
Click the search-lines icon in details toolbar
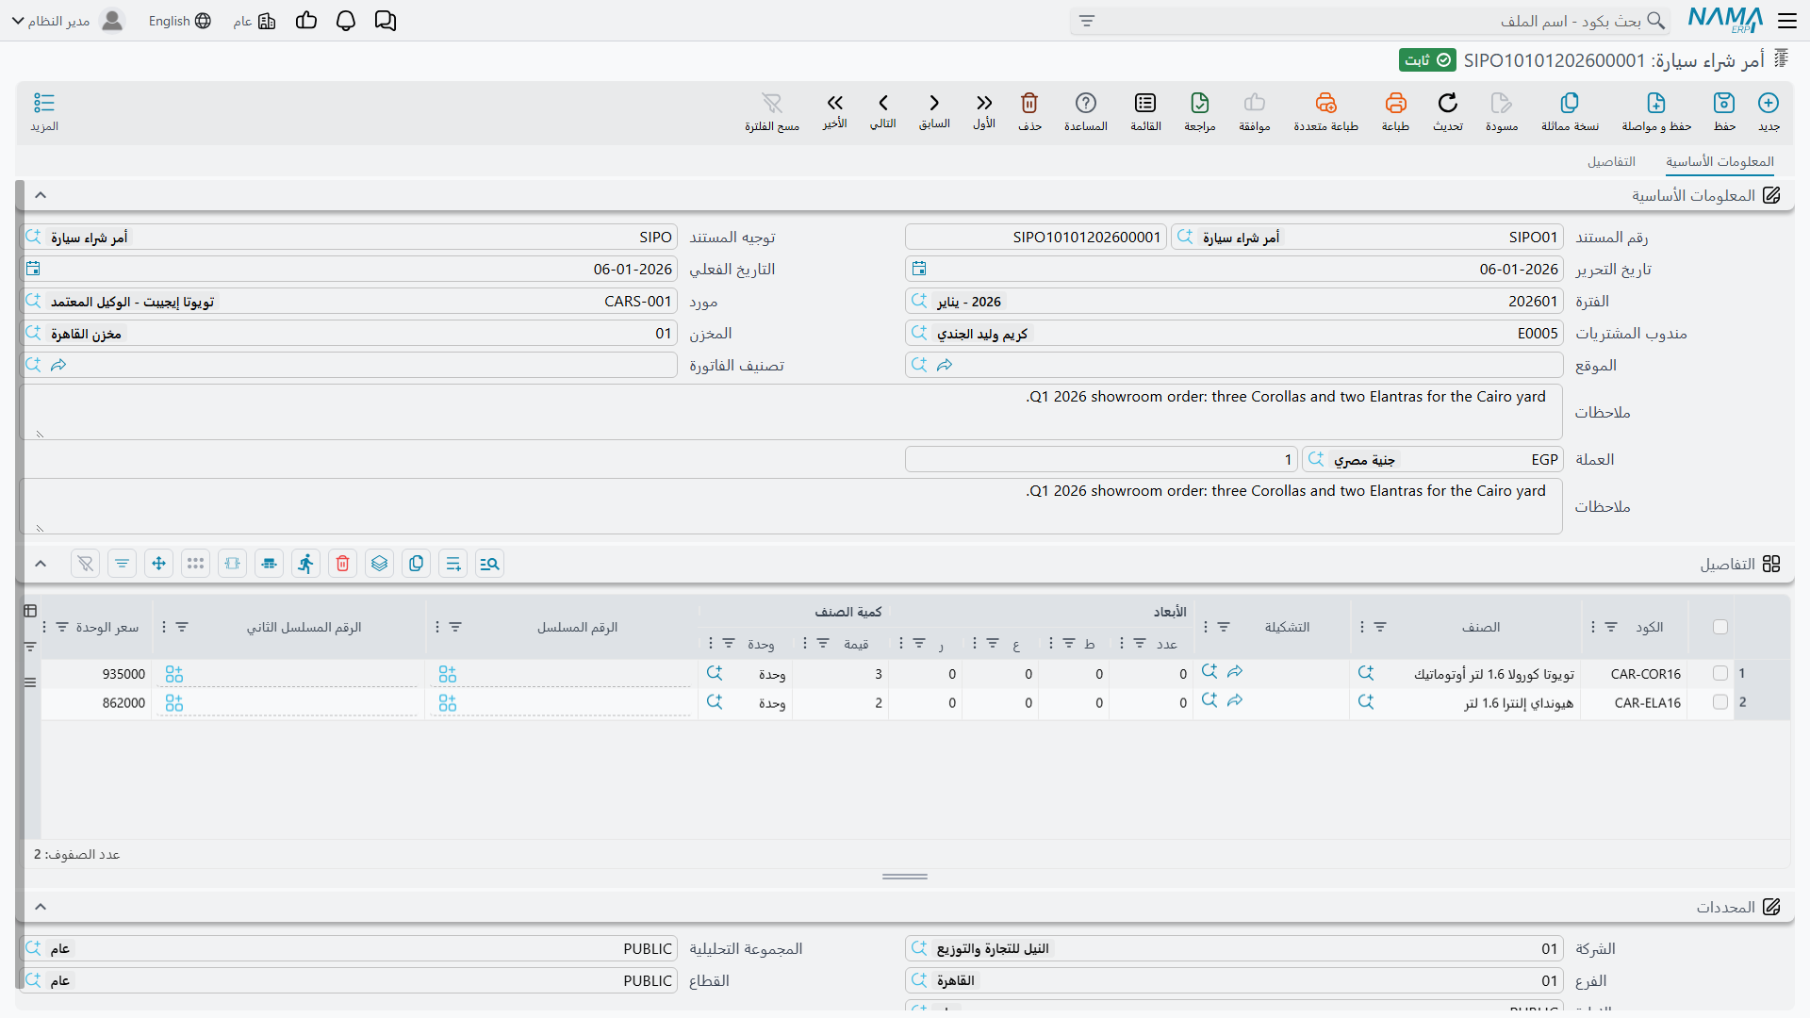coord(490,564)
